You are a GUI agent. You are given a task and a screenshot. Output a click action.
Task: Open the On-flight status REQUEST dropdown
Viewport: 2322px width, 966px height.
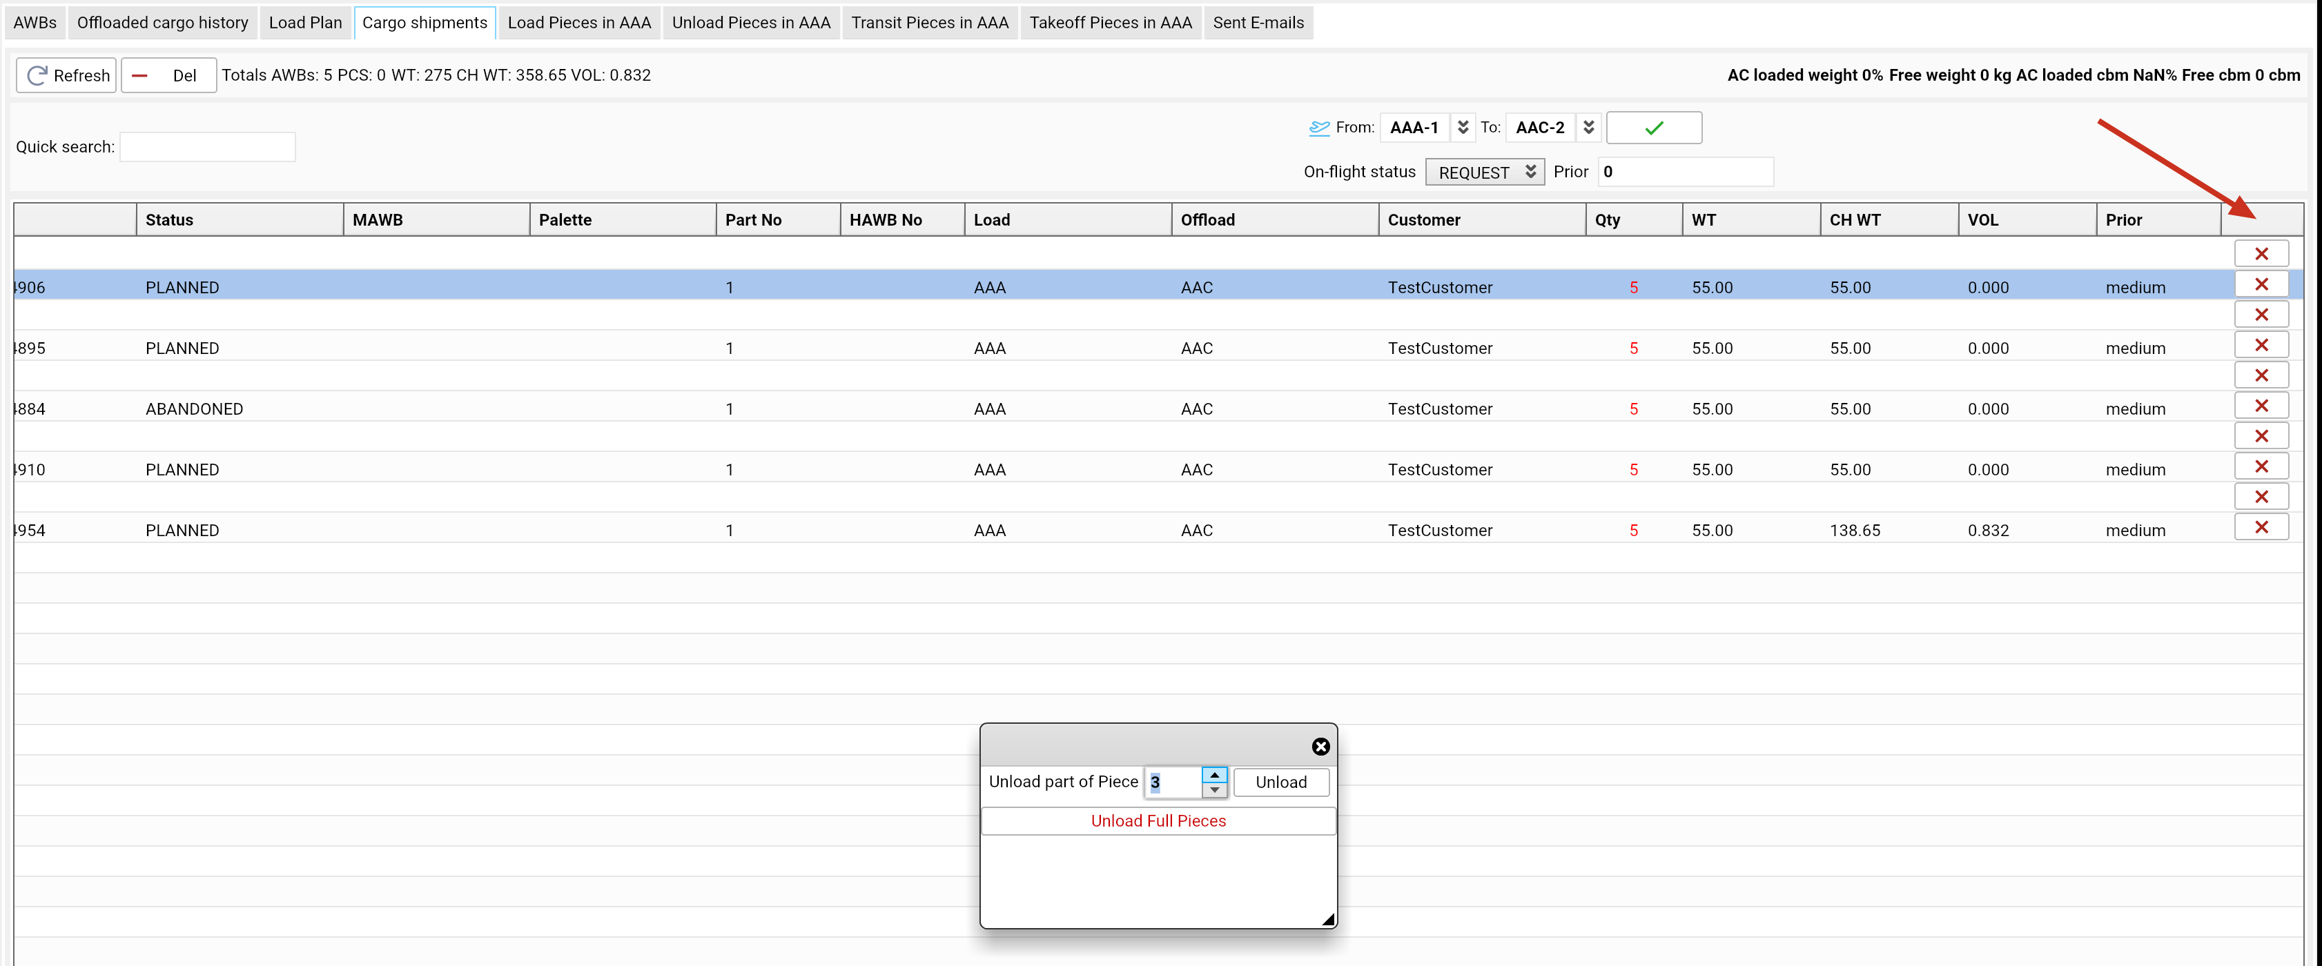(1485, 172)
